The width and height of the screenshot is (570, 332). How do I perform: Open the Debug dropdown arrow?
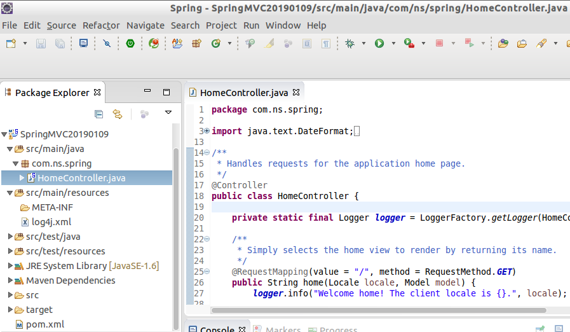(363, 43)
